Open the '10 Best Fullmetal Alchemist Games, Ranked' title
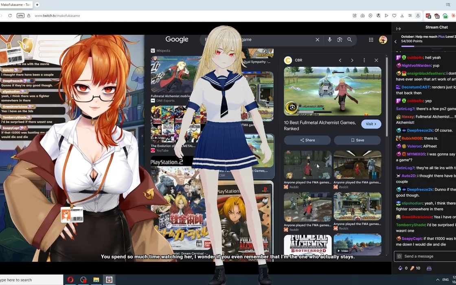 tap(320, 126)
